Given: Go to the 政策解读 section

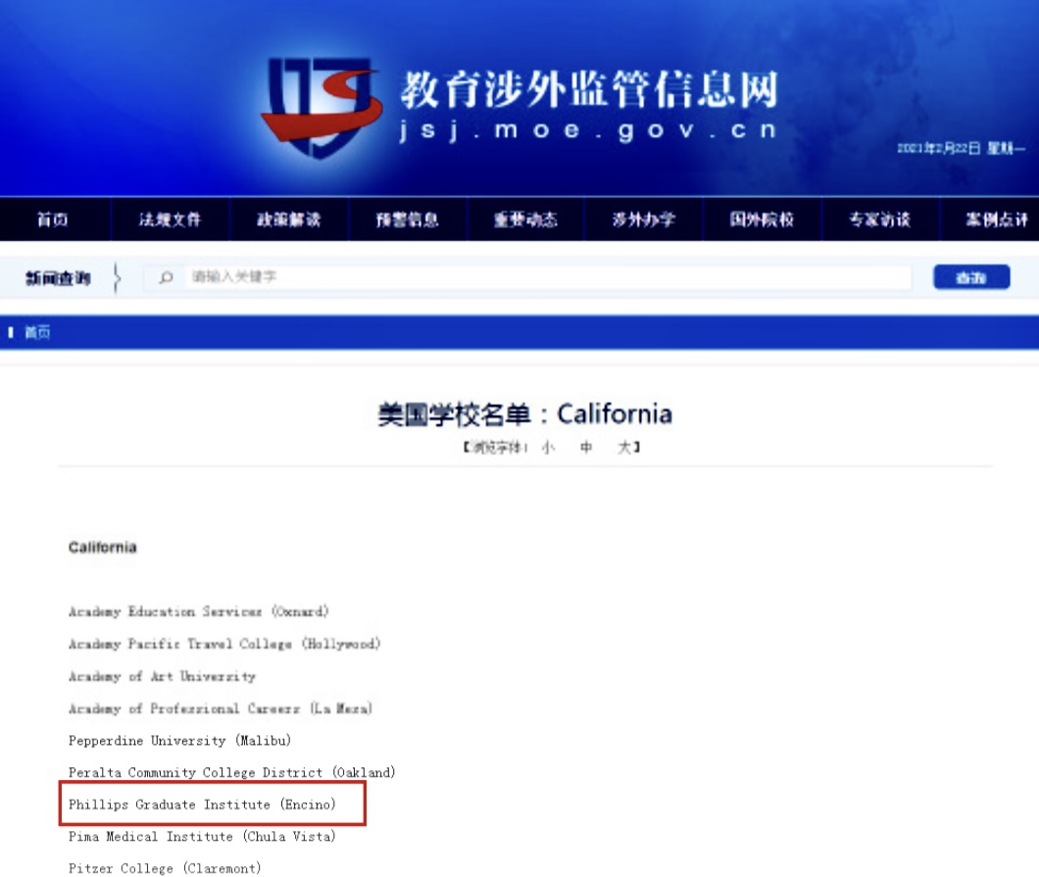Looking at the screenshot, I should pos(288,219).
